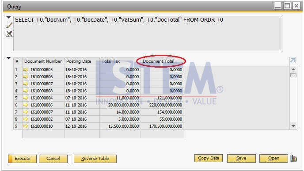Click the expand results arrow icon
The image size is (304, 171).
coord(293,60)
